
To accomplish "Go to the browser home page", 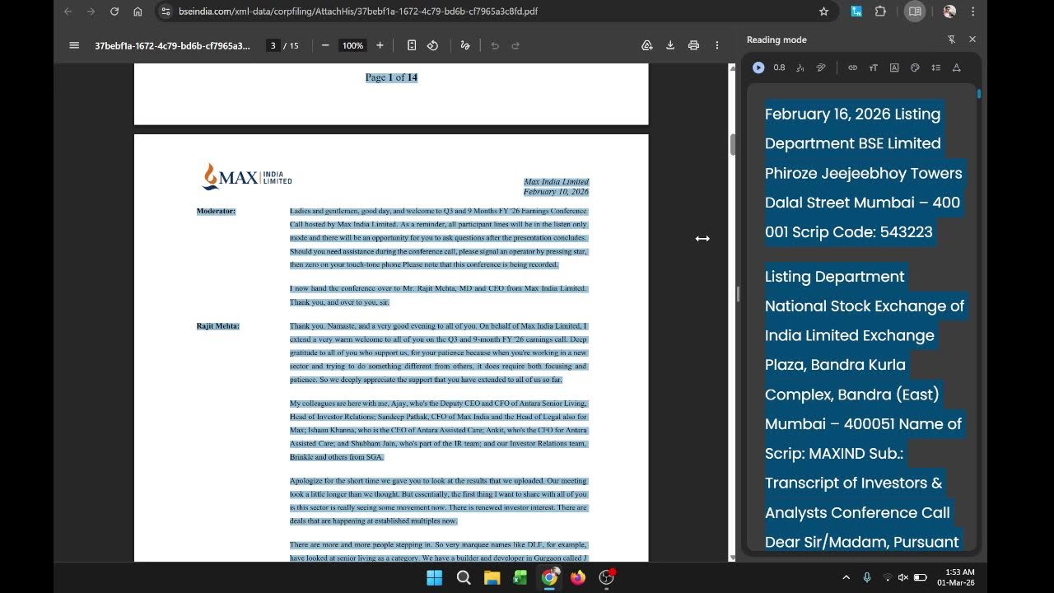I will pos(138,12).
